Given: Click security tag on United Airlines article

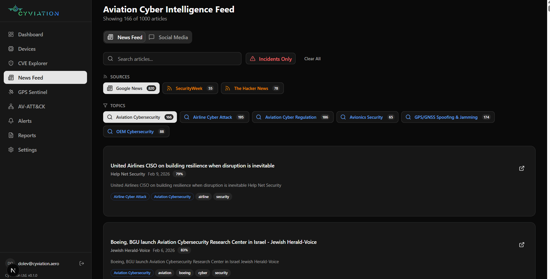Looking at the screenshot, I should click(x=223, y=197).
